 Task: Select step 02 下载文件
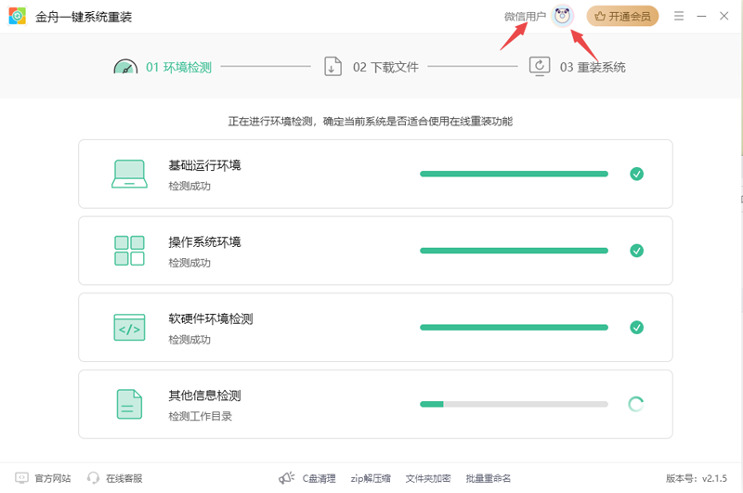pos(385,67)
